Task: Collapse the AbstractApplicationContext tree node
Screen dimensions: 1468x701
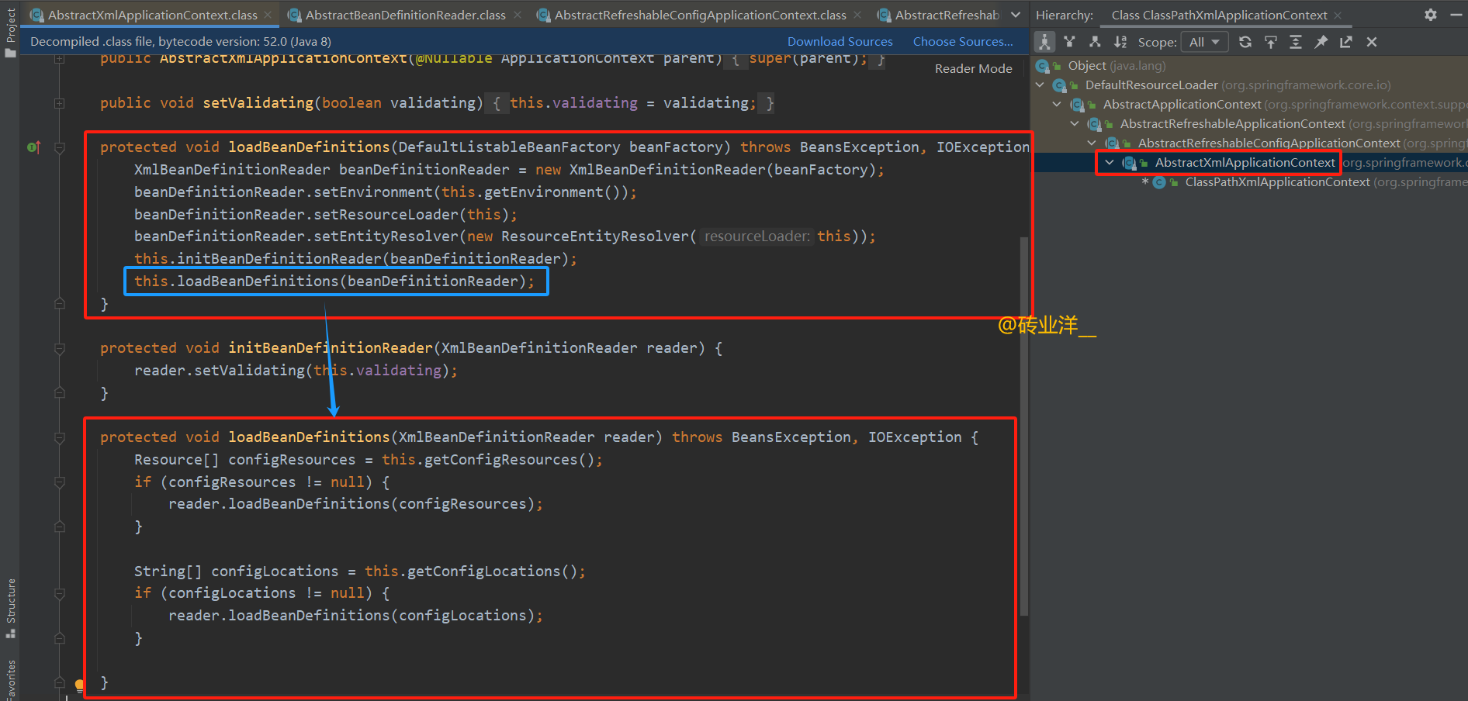Action: 1057,105
